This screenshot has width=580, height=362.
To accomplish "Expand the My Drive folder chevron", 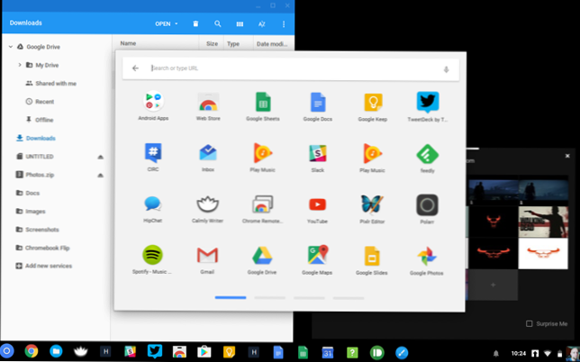I will pyautogui.click(x=20, y=65).
